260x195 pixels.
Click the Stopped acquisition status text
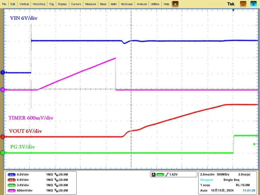[206, 180]
